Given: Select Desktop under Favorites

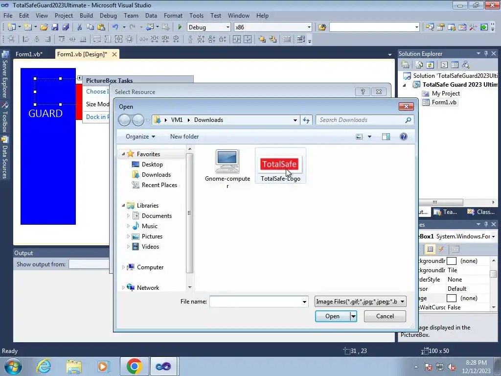Looking at the screenshot, I should tap(152, 164).
